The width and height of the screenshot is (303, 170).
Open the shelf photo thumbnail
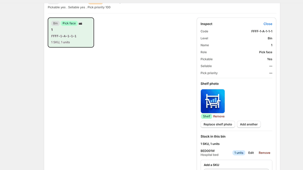tap(213, 101)
